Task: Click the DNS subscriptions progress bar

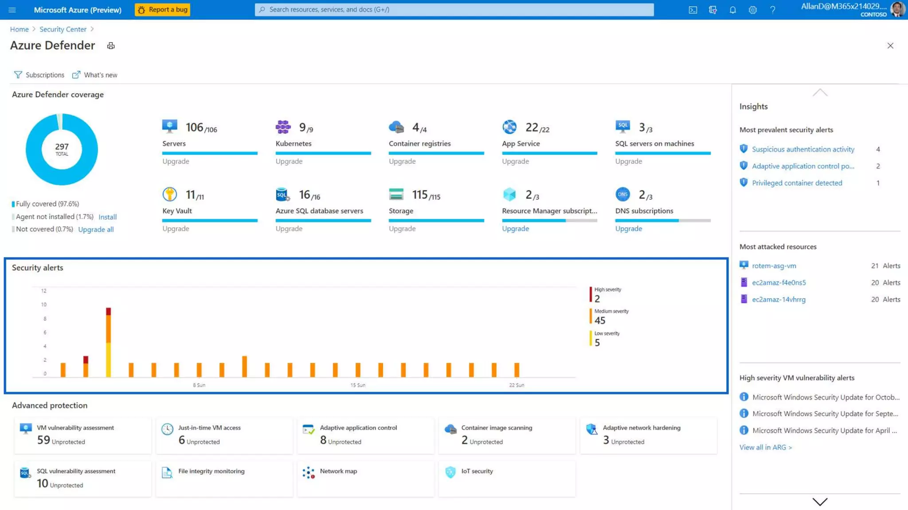Action: click(x=662, y=220)
